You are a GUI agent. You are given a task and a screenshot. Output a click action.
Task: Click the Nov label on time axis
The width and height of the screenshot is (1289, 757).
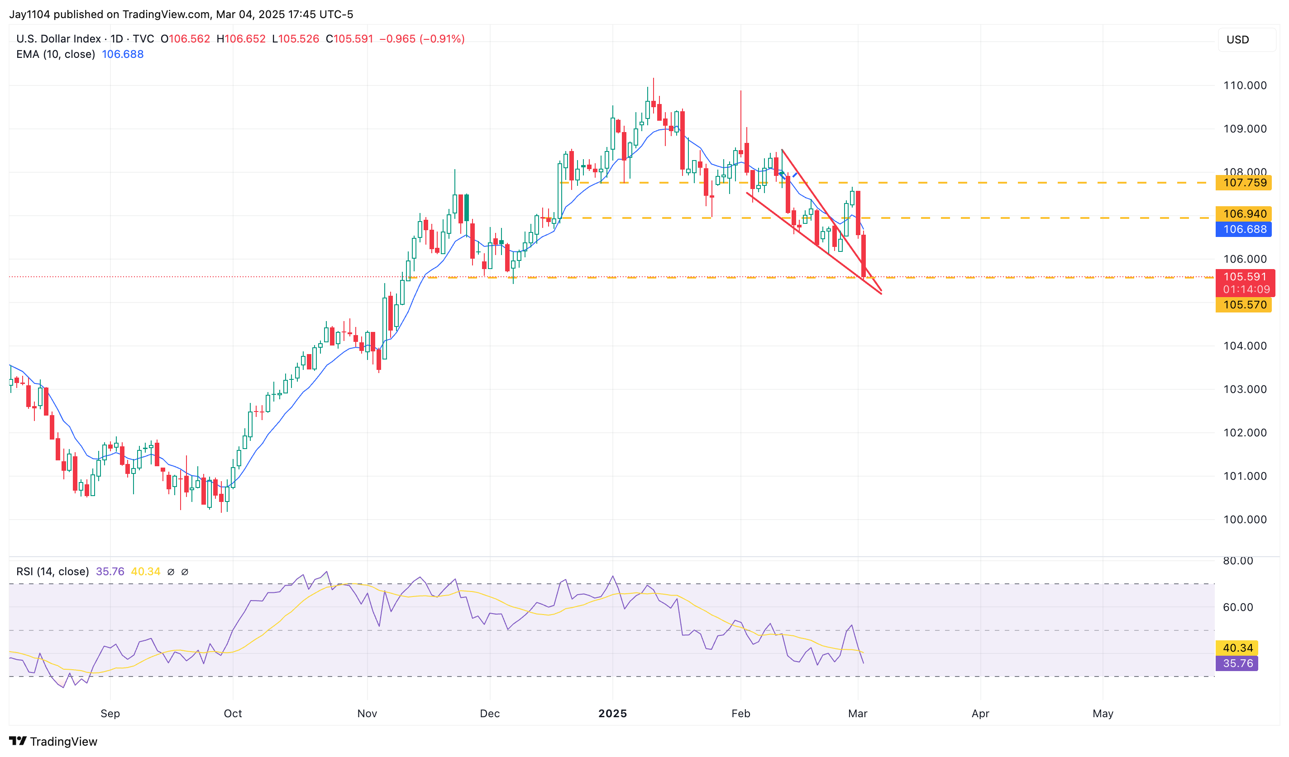(x=367, y=714)
